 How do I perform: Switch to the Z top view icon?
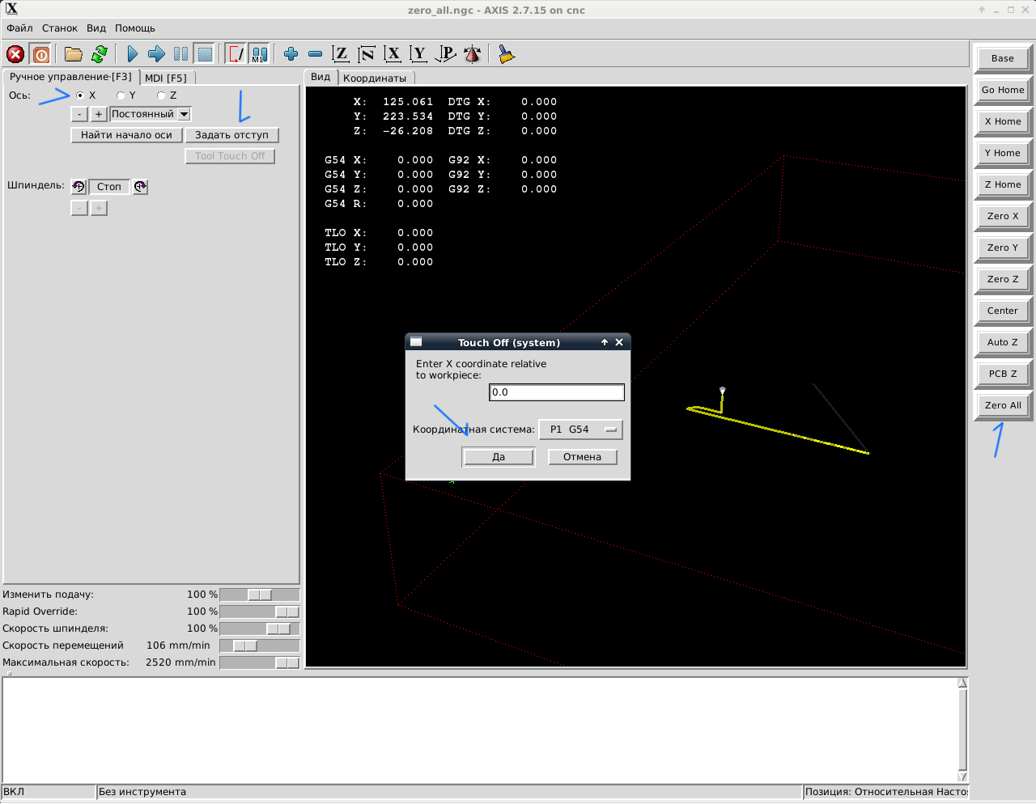pyautogui.click(x=341, y=54)
